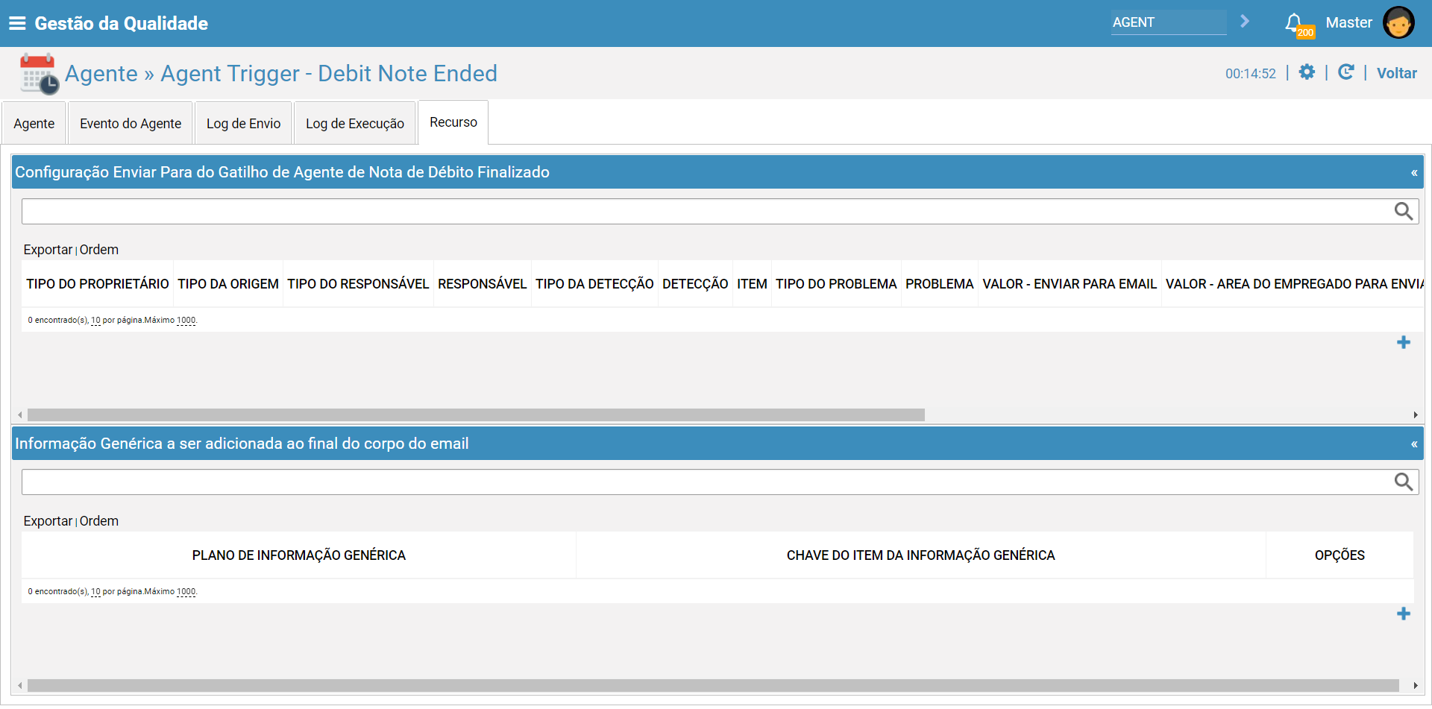Open the Evento do Agente tab
The height and width of the screenshot is (709, 1432).
(x=131, y=123)
